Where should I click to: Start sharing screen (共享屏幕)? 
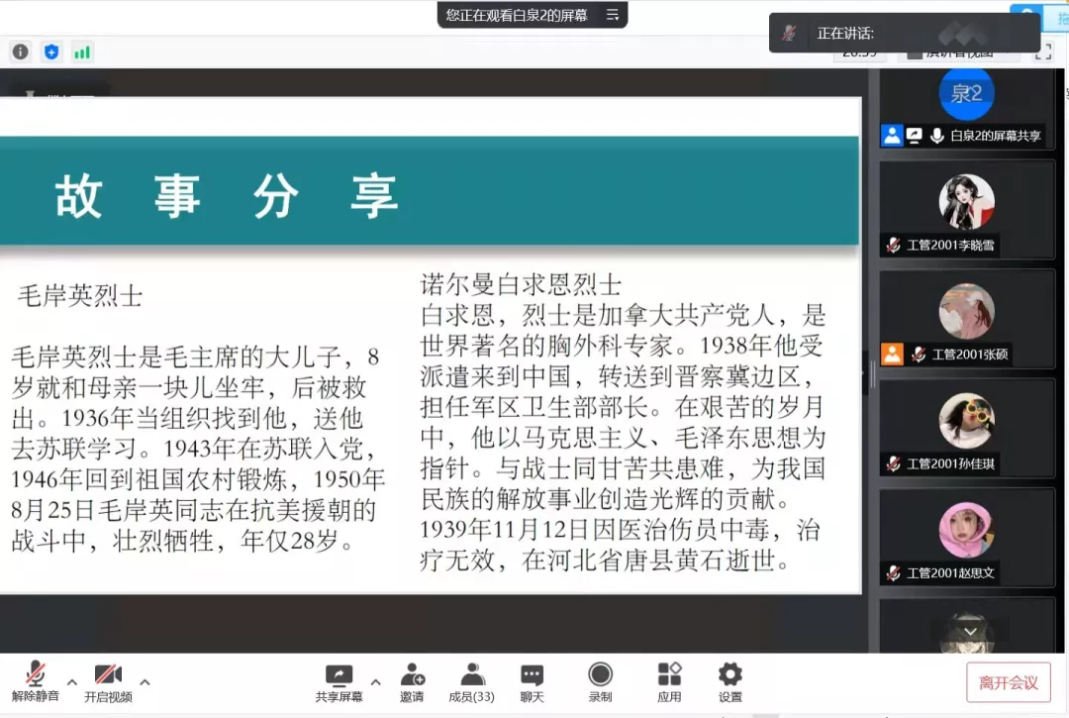(x=339, y=681)
